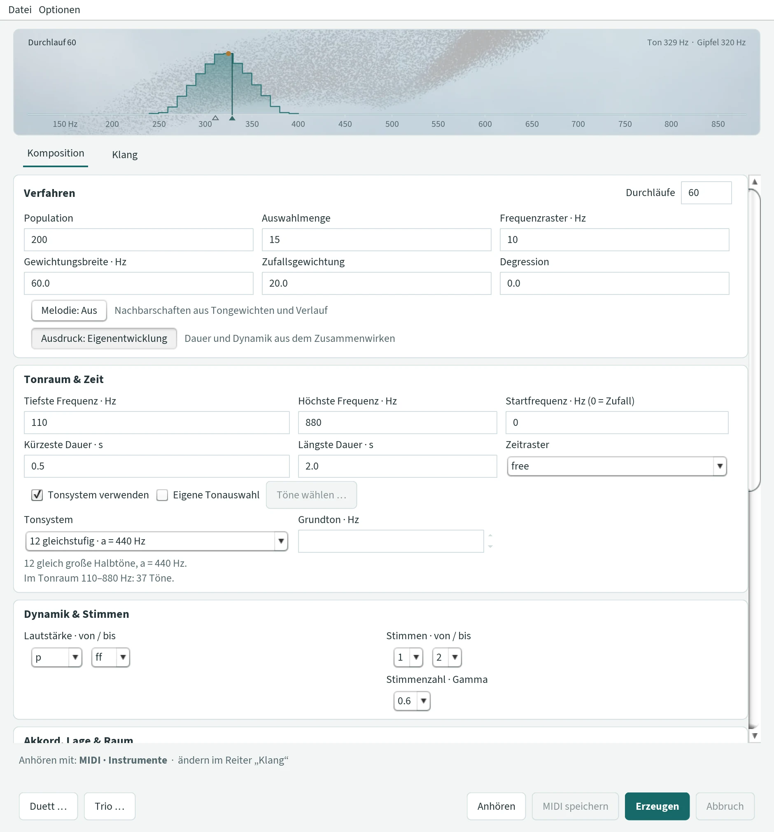
Task: Click the orange peak dot on the histogram
Action: [x=228, y=54]
